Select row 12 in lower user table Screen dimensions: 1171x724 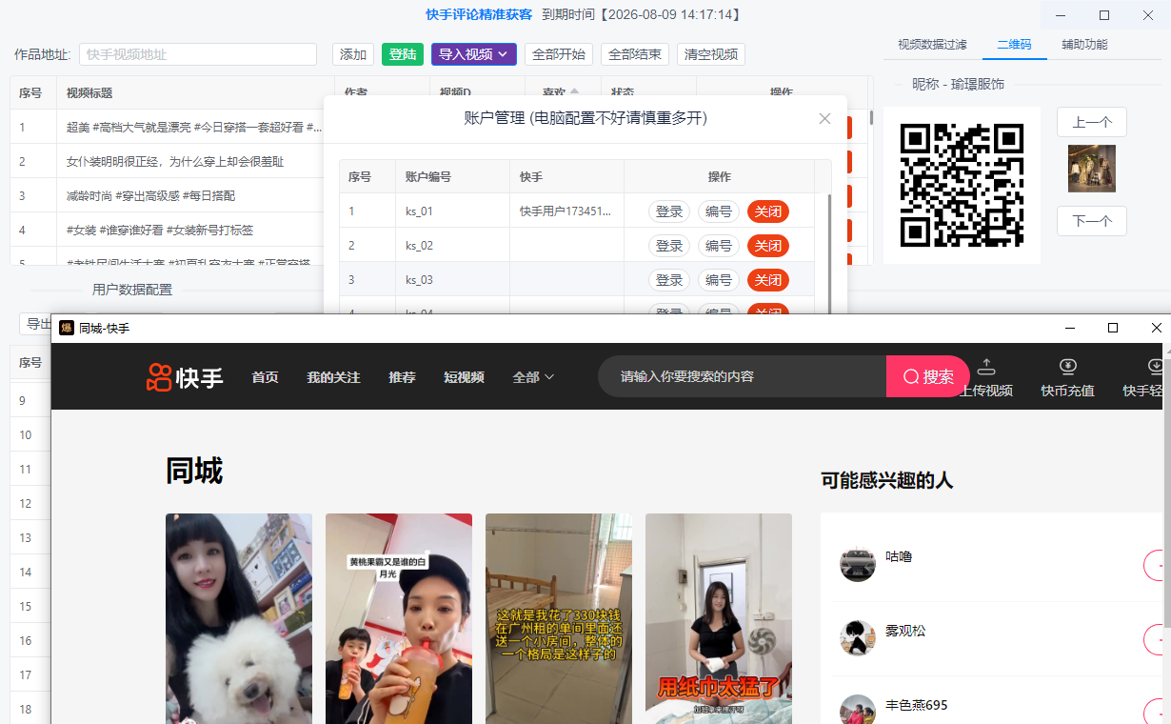(x=30, y=503)
